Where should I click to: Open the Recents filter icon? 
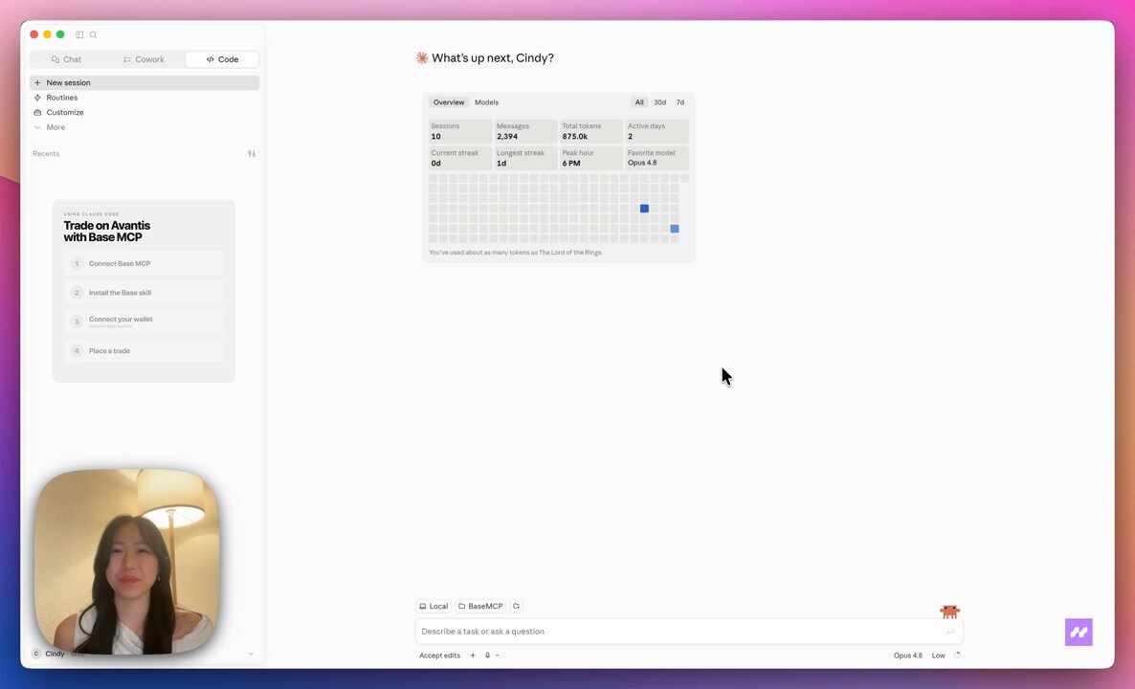click(252, 153)
